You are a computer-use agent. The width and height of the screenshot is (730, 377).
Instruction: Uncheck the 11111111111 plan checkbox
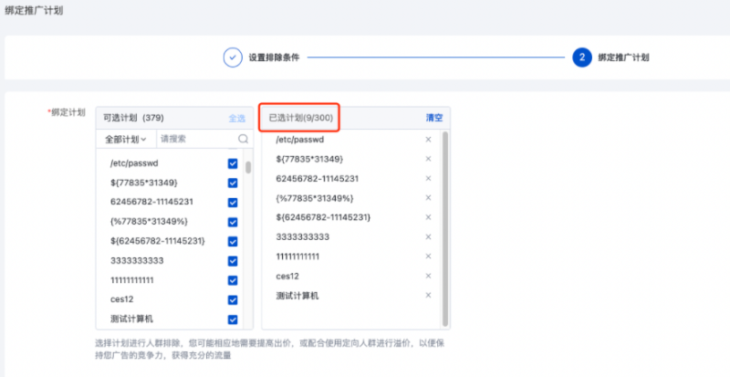click(233, 280)
